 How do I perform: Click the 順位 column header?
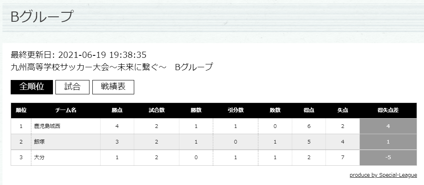pos(21,110)
